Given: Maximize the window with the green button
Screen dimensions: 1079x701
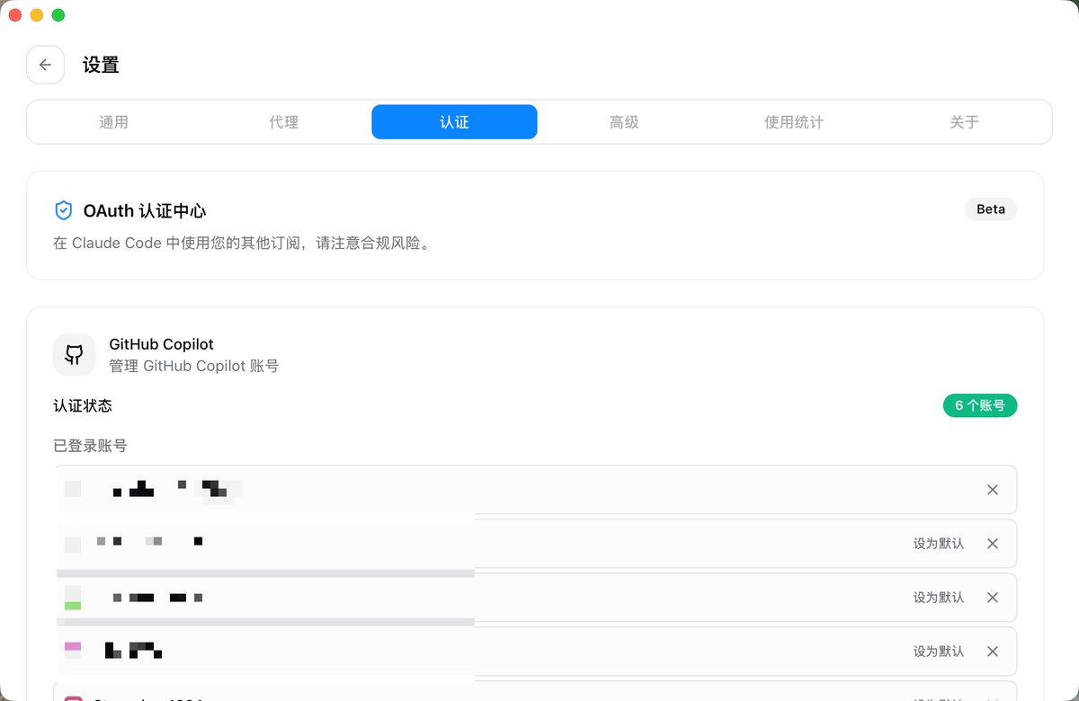Looking at the screenshot, I should click(x=58, y=15).
